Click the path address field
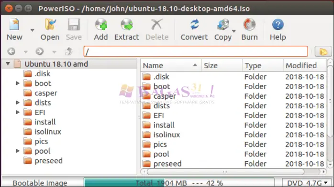This screenshot has height=187, width=334. 196,52
